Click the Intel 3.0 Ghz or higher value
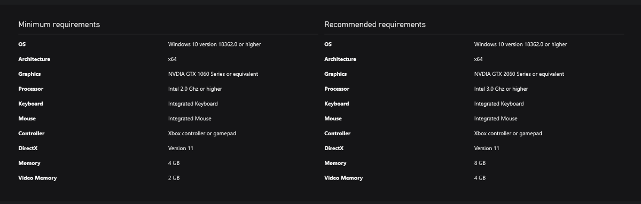The image size is (641, 204). (x=501, y=89)
